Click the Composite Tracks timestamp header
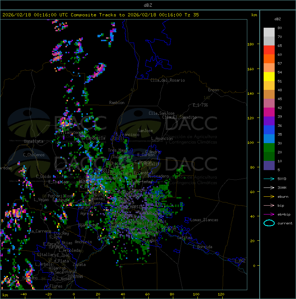Screen dimensions: 296x299 tap(101, 15)
